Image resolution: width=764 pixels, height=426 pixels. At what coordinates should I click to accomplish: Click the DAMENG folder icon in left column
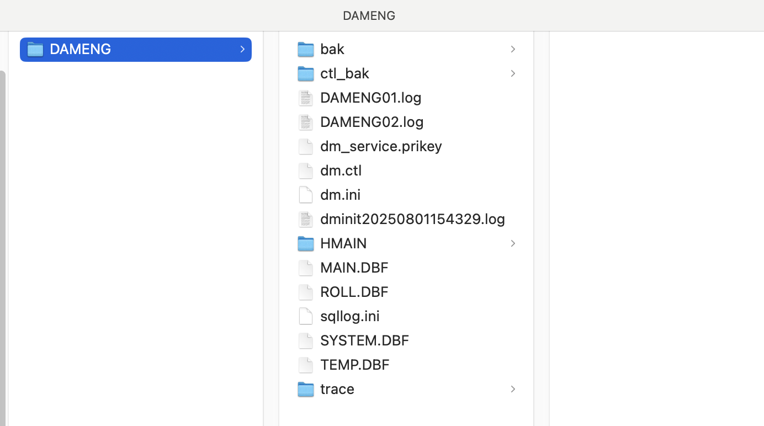coord(35,49)
